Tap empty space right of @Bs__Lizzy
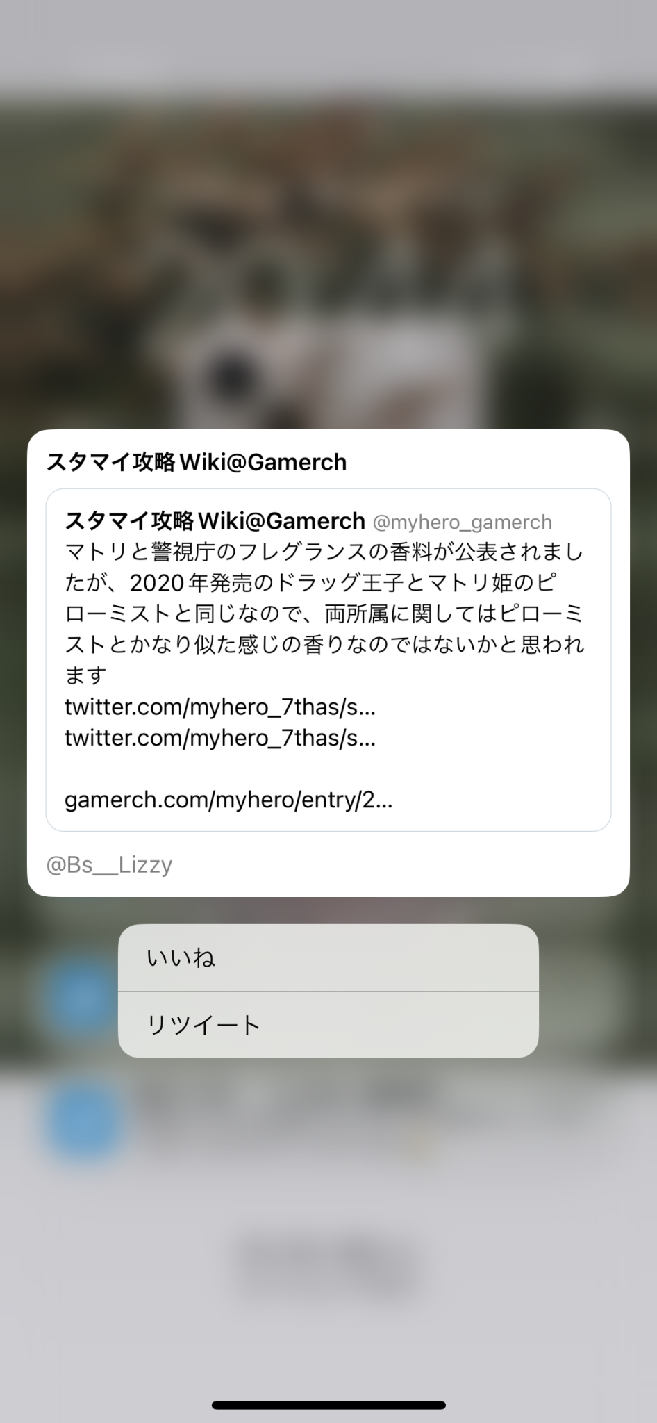This screenshot has height=1423, width=657. coord(396,865)
